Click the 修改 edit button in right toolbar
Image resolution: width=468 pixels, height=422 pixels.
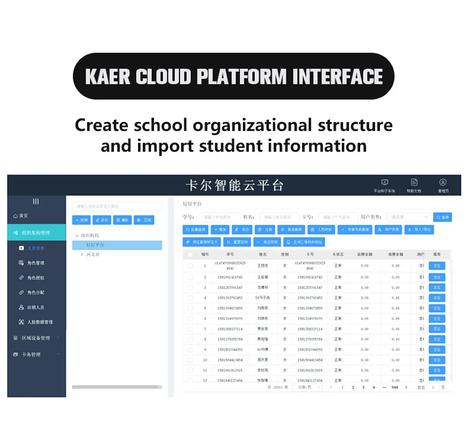tap(242, 229)
